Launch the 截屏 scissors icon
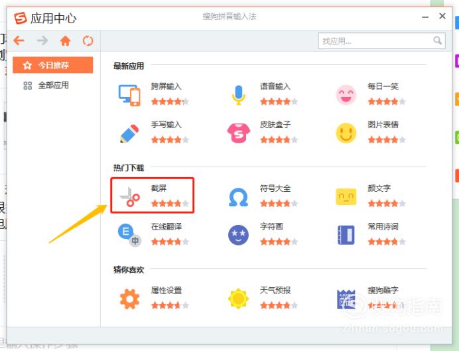The width and height of the screenshot is (459, 351). tap(130, 196)
